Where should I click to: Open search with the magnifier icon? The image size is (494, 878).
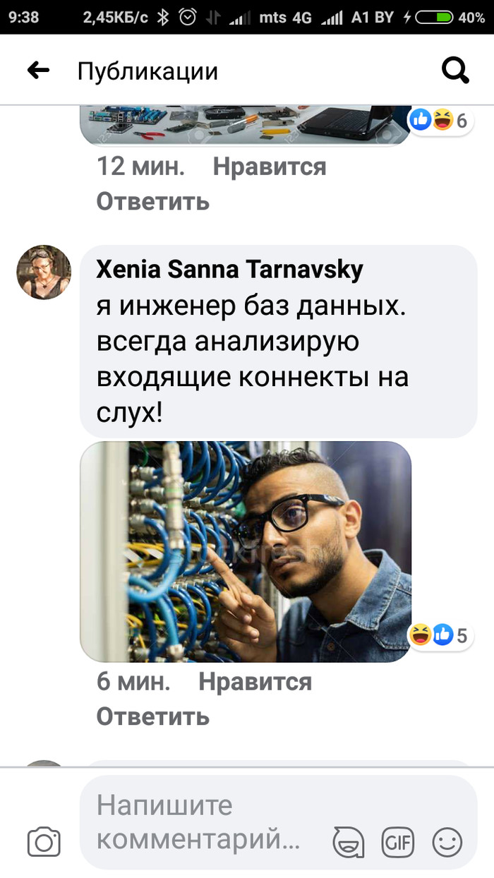(x=455, y=70)
